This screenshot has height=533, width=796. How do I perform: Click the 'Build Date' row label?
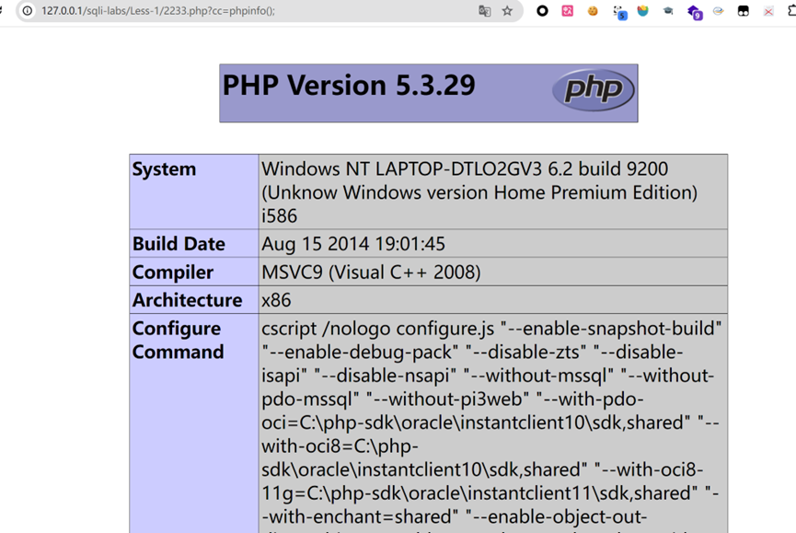179,244
